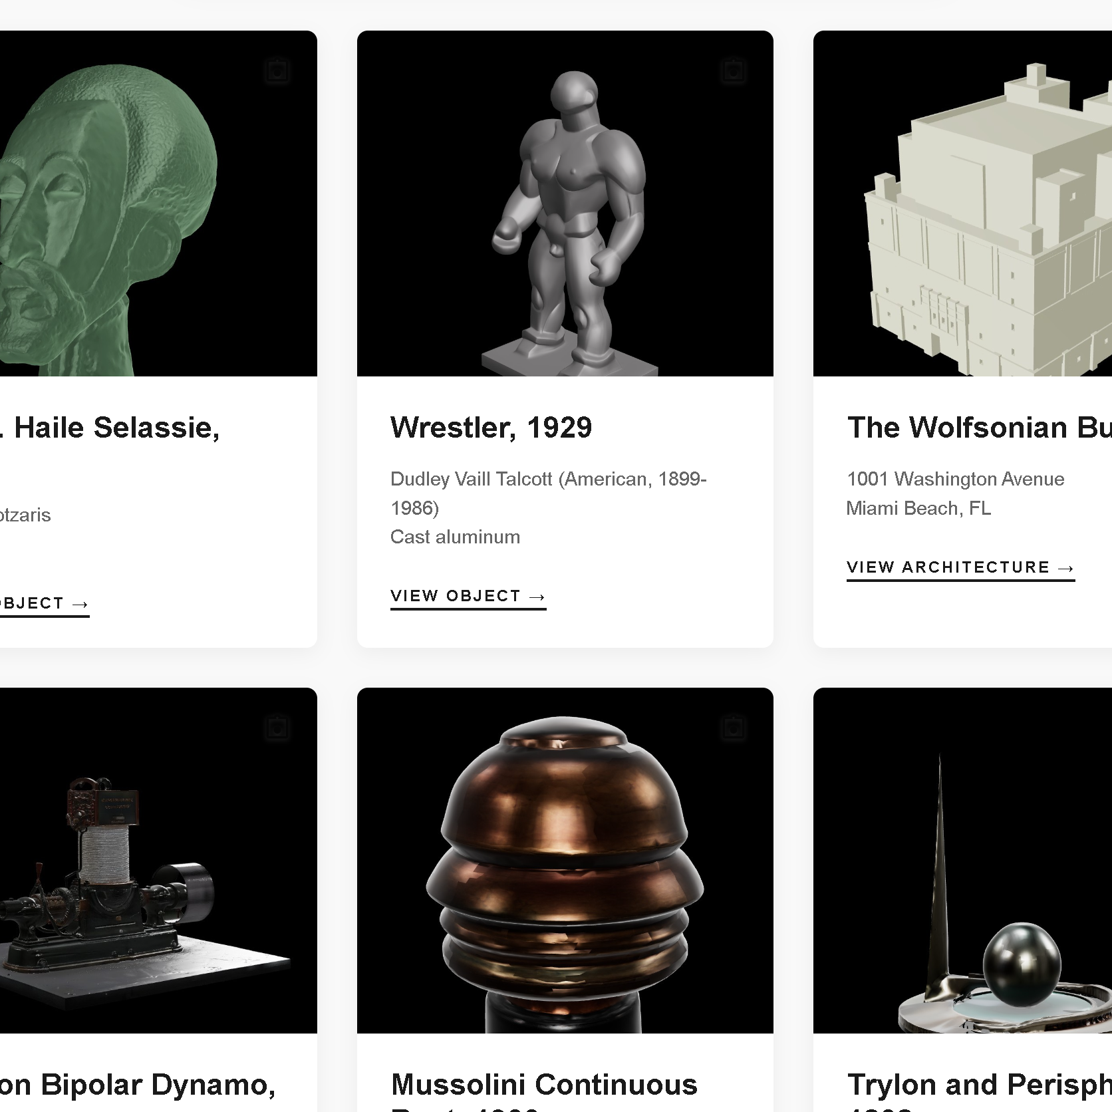Follow the View Architecture link
This screenshot has height=1112, width=1112.
pos(960,567)
